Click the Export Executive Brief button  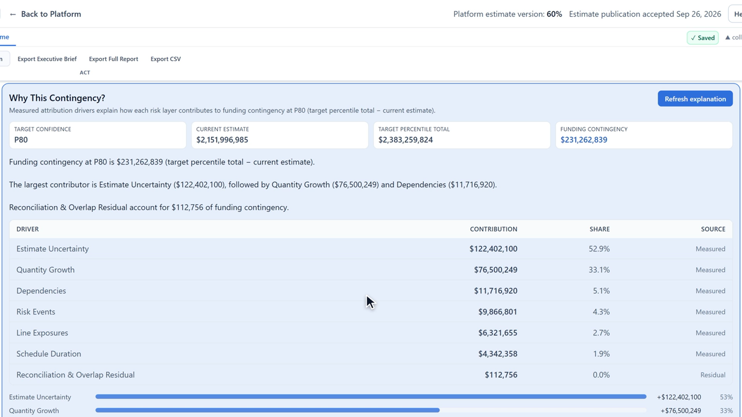pyautogui.click(x=47, y=59)
